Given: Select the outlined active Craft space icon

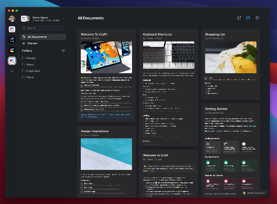Looking at the screenshot, I should (12, 61).
